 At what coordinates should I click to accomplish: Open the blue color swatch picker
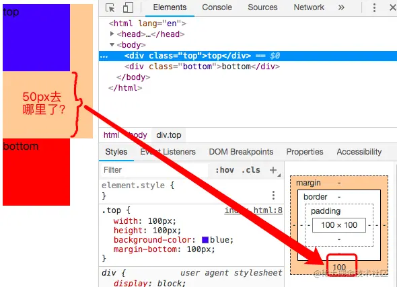205,240
